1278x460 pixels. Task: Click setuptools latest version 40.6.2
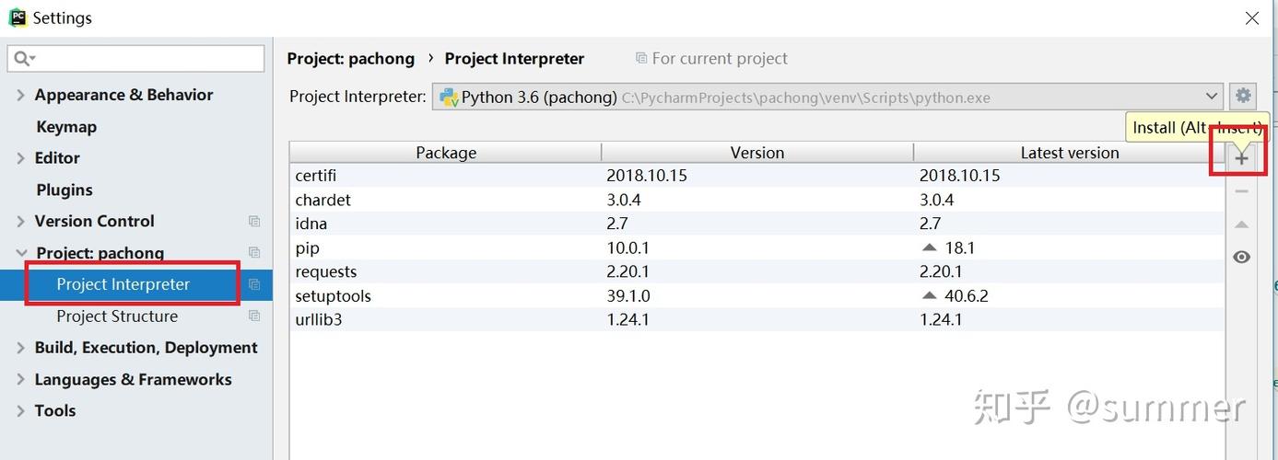click(x=967, y=296)
